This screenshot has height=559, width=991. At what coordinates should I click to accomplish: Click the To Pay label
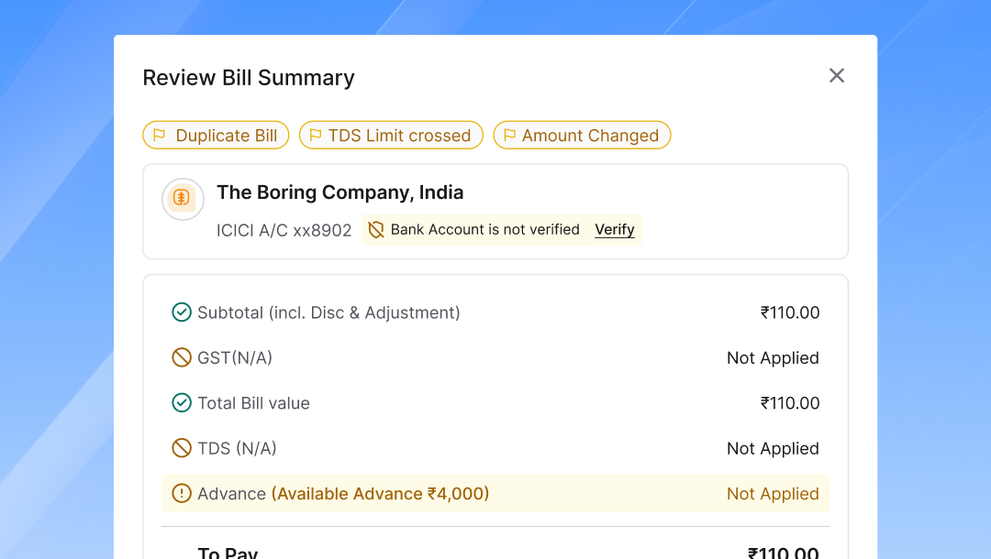[x=228, y=553]
